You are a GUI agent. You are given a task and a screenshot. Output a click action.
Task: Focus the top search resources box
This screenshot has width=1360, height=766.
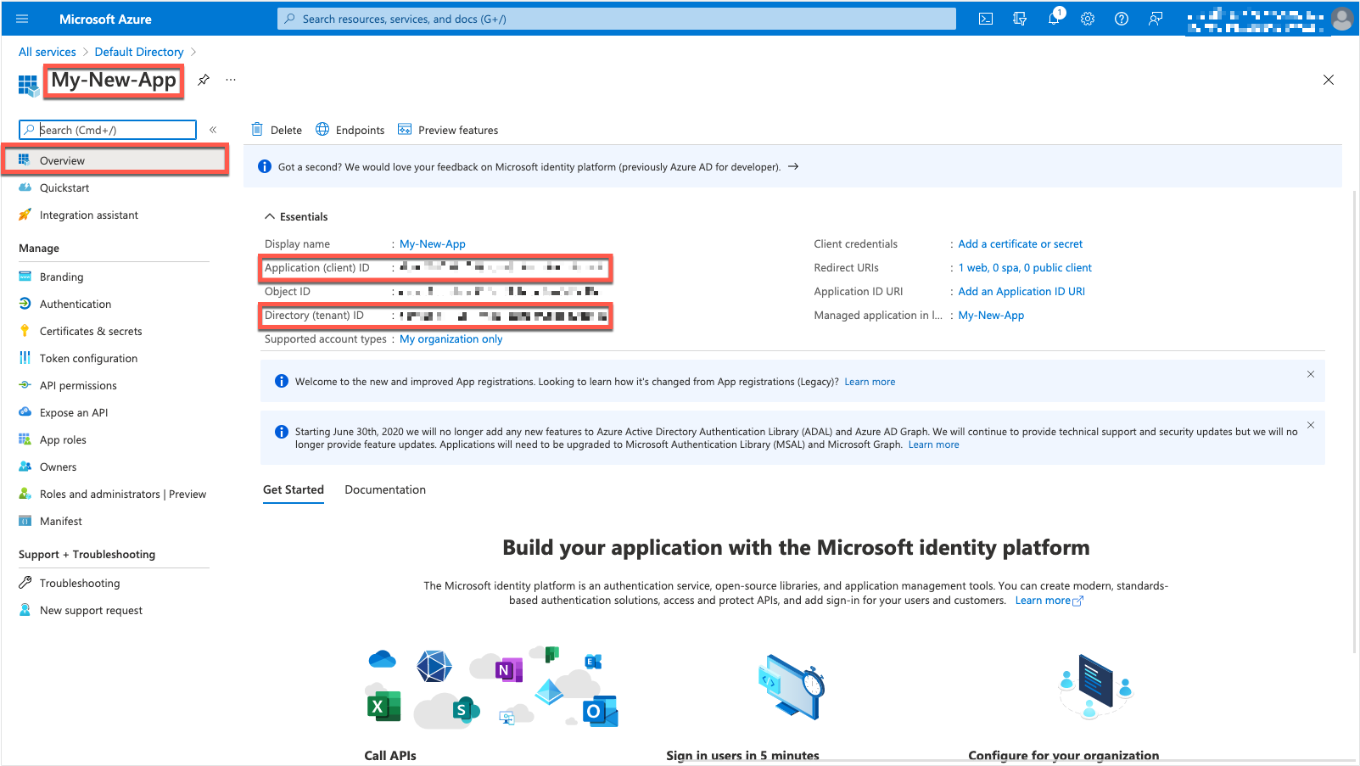coord(617,19)
